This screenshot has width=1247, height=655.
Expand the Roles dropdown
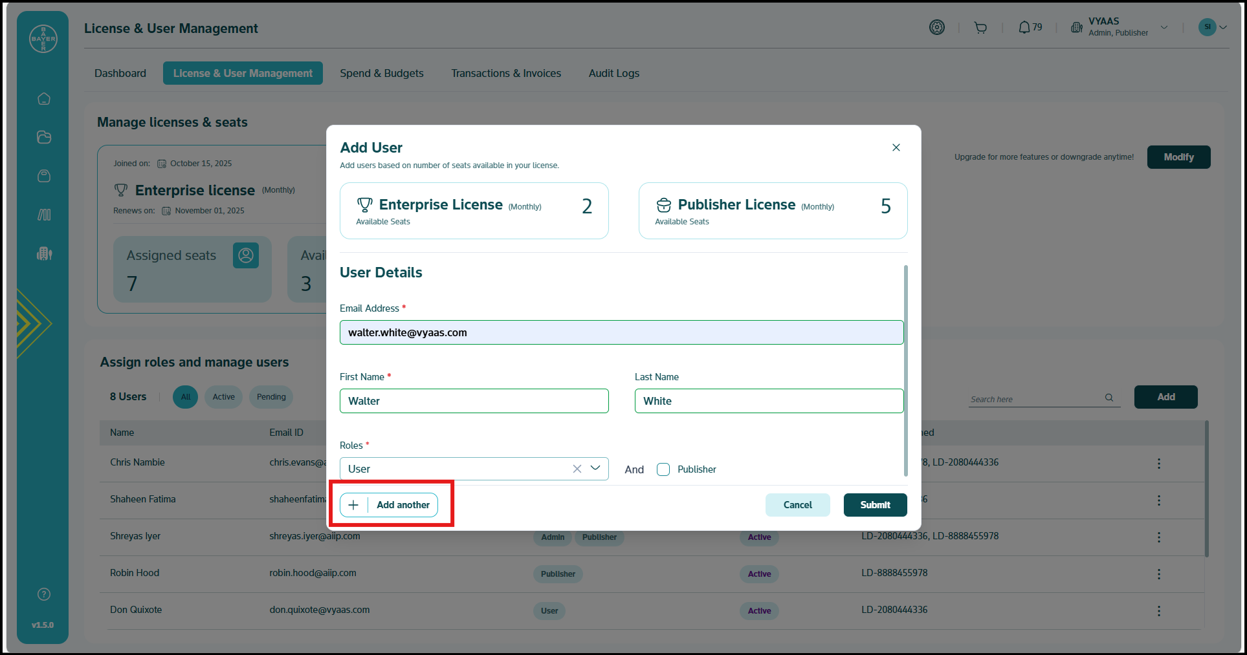pyautogui.click(x=595, y=468)
